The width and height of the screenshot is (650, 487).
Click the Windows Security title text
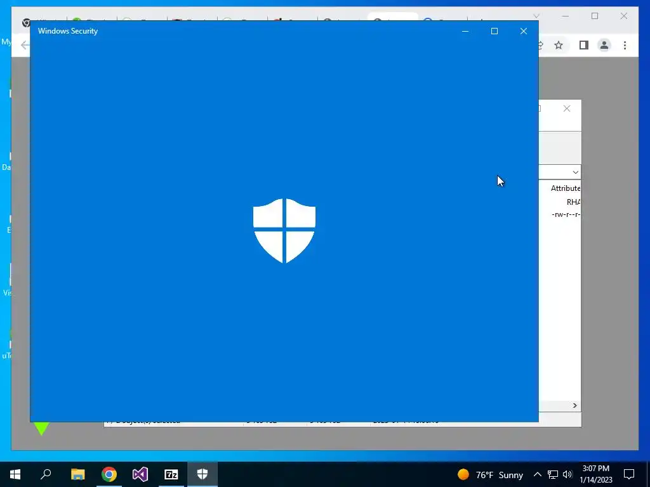[68, 31]
